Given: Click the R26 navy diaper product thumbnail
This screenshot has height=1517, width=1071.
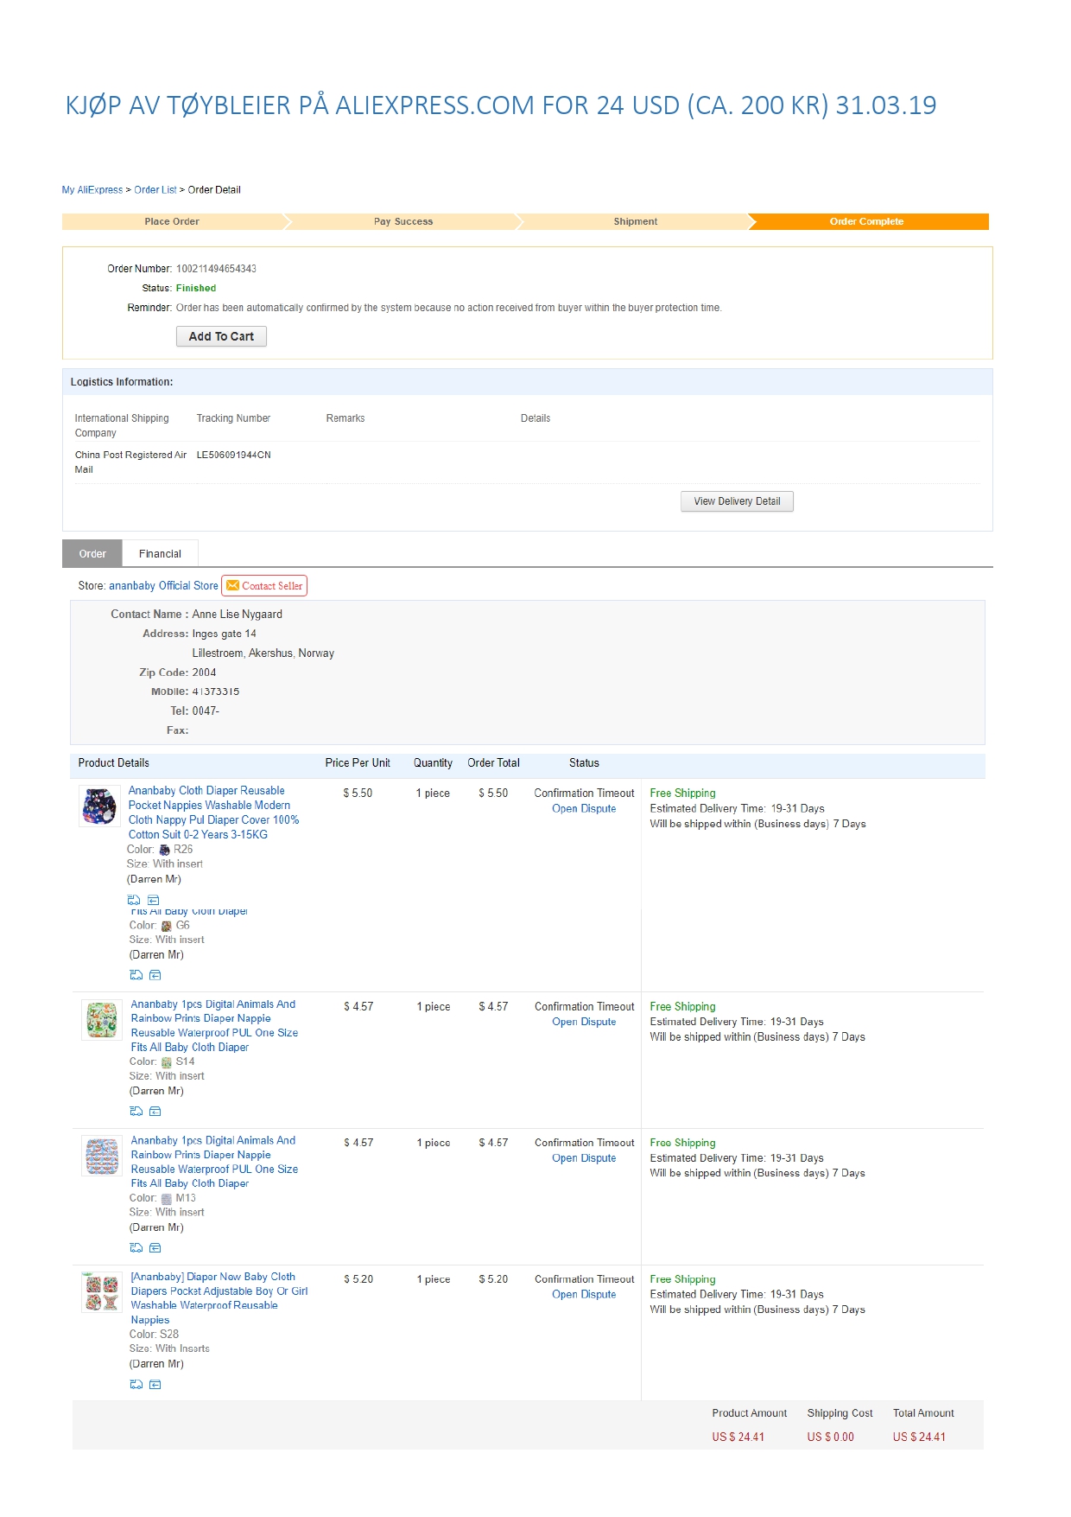Looking at the screenshot, I should 99,806.
